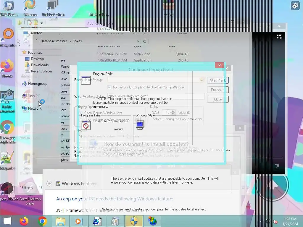Expand path arrow before 'jokes'
This screenshot has width=303, height=227.
click(70, 41)
